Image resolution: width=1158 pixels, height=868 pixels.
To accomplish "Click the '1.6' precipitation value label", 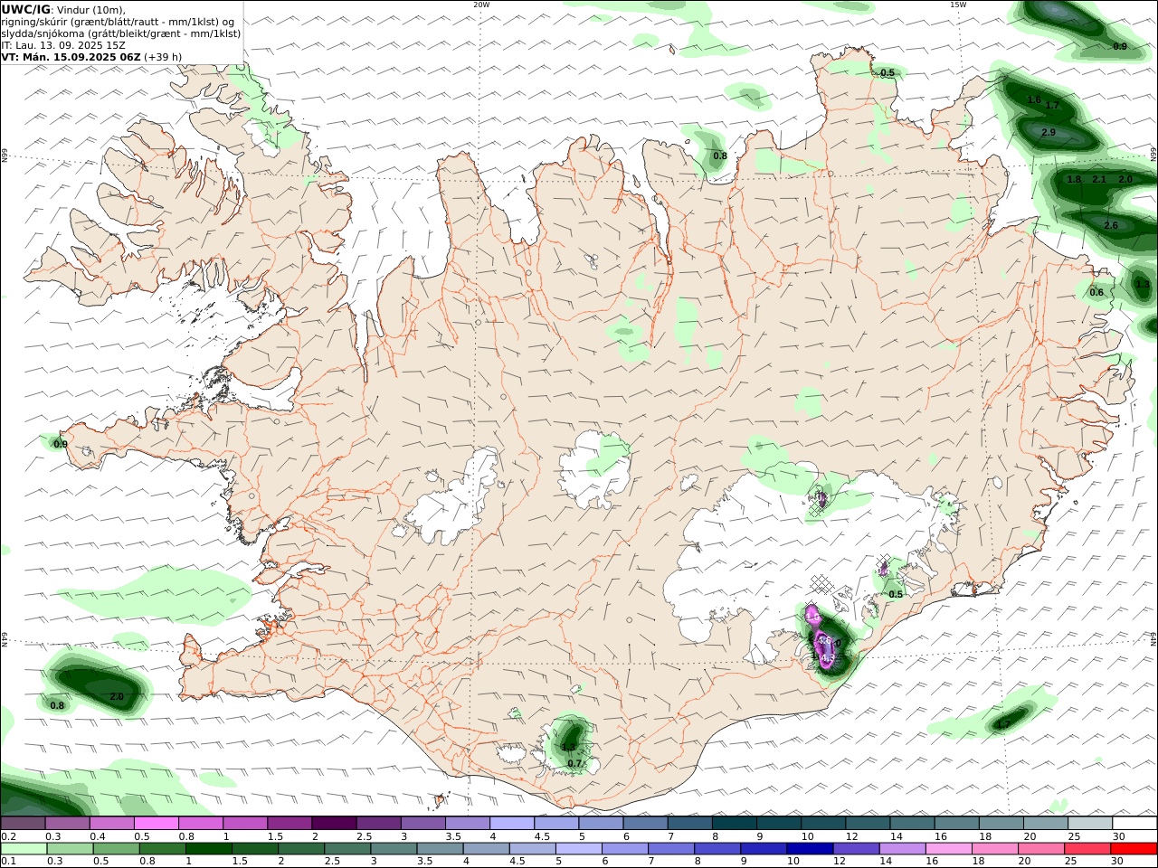I will point(1034,100).
